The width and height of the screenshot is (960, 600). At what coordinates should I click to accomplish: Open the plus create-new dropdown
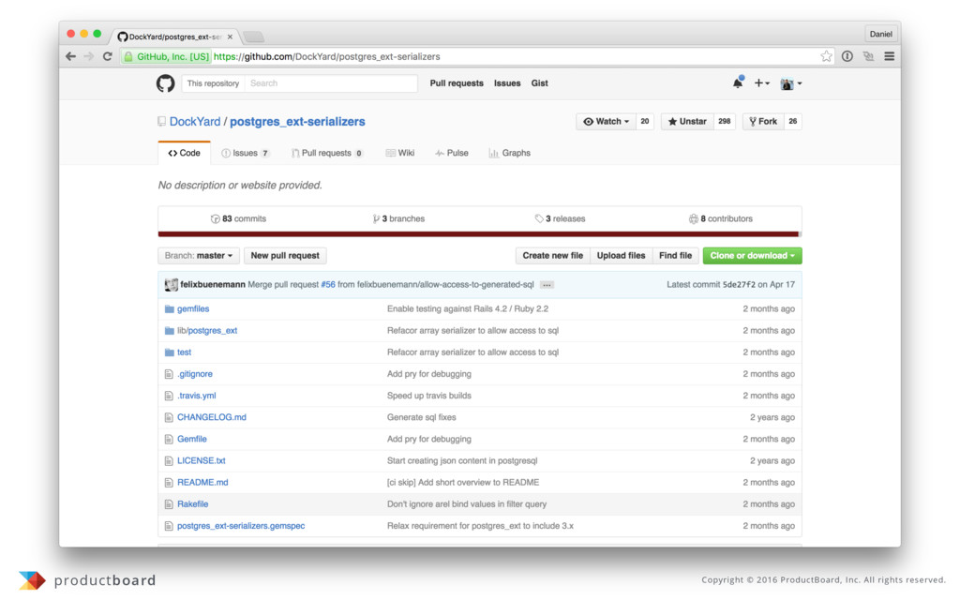761,83
